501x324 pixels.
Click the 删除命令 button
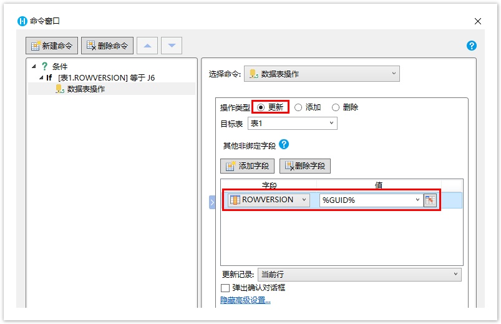107,46
